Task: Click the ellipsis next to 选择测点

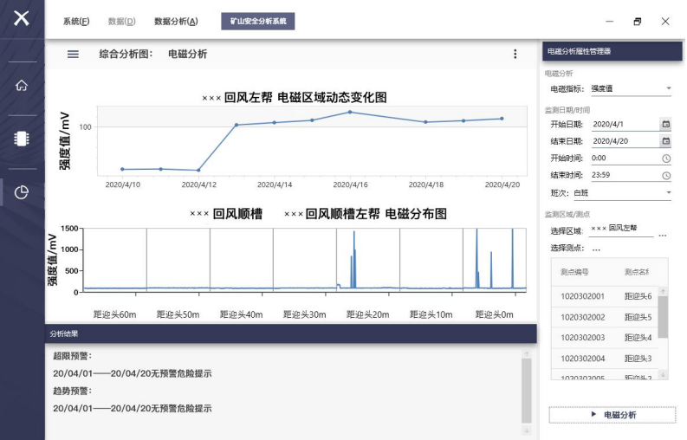Action: 596,249
